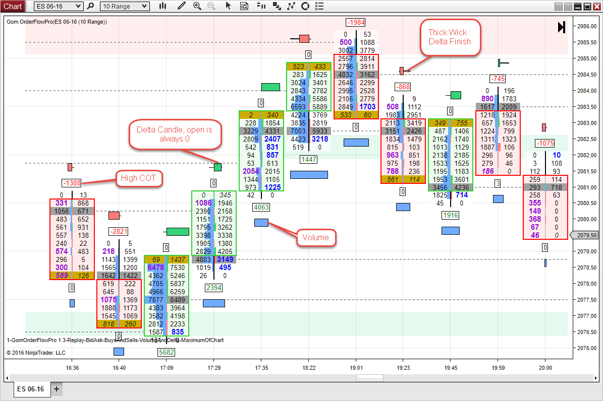603x401 pixels.
Task: Open the indicators icon
Action: point(277,6)
